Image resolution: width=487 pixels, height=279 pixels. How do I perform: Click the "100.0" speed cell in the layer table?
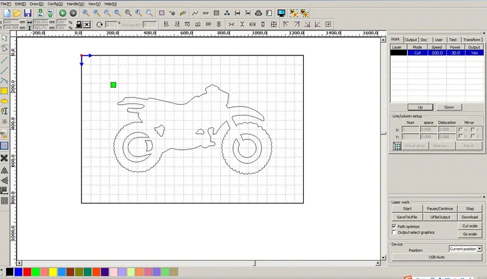coord(437,53)
